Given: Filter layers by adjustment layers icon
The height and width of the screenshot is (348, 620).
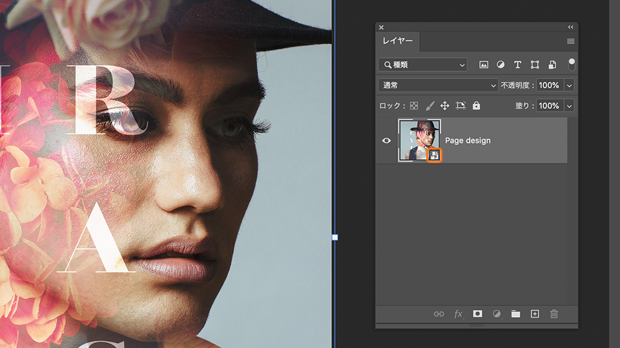Looking at the screenshot, I should pyautogui.click(x=501, y=64).
